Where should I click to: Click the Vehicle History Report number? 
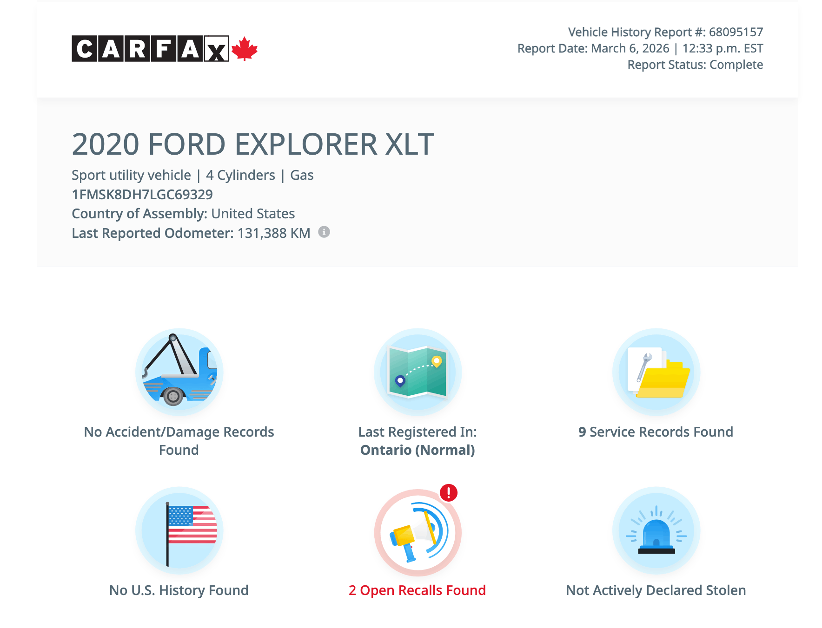point(665,32)
